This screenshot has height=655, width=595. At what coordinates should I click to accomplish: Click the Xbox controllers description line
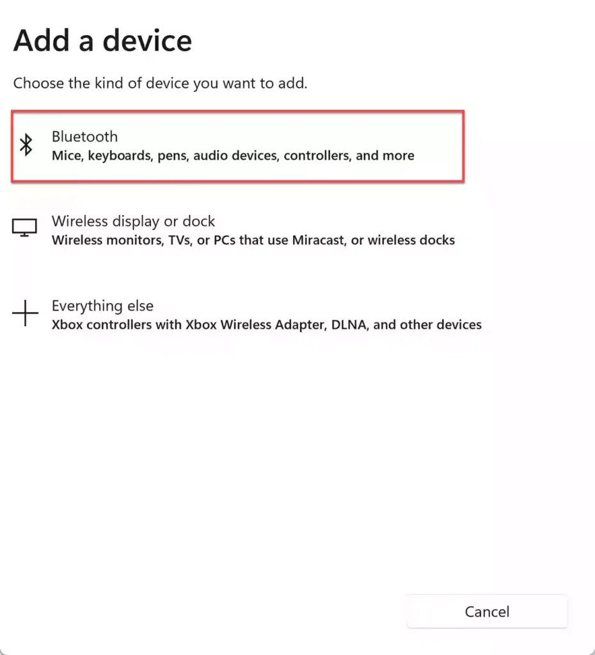267,324
